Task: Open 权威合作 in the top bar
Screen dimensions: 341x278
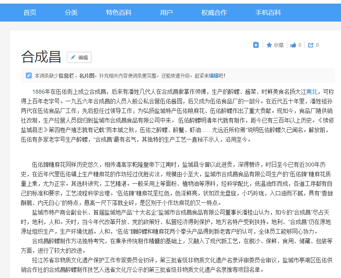Action: pyautogui.click(x=214, y=13)
